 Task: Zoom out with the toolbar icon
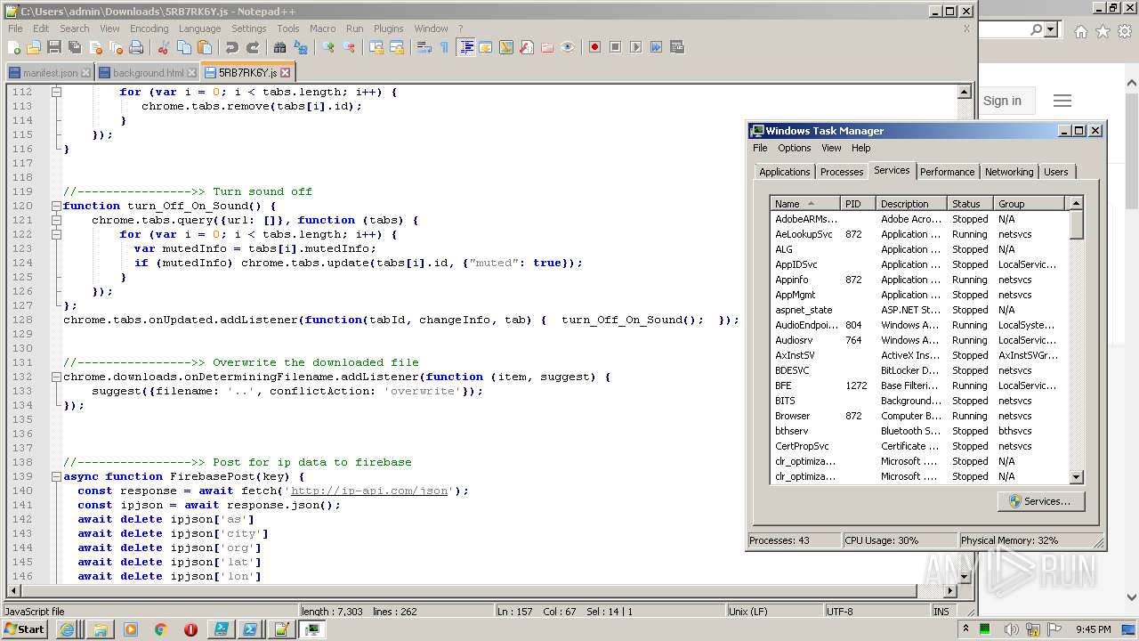(349, 47)
